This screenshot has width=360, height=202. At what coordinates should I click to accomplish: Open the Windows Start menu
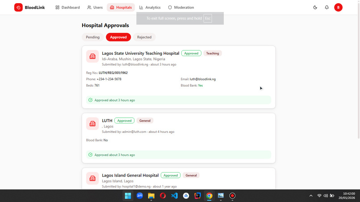tap(128, 196)
